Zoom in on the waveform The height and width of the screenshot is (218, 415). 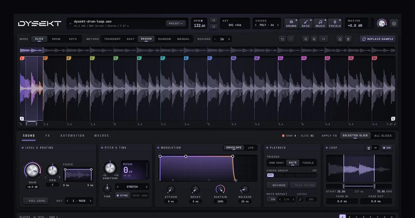point(314,39)
